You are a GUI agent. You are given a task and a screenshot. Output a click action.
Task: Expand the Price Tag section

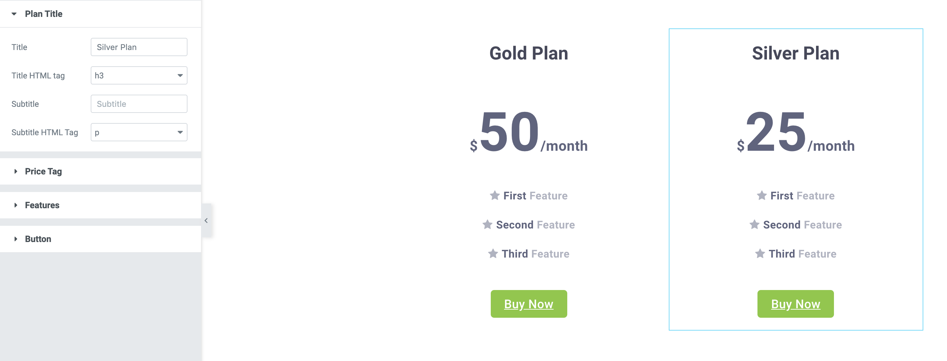(43, 171)
